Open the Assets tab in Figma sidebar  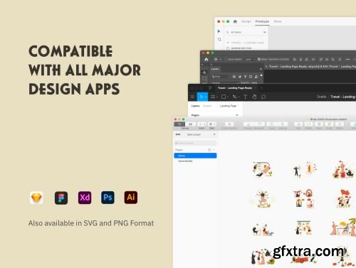pos(207,106)
